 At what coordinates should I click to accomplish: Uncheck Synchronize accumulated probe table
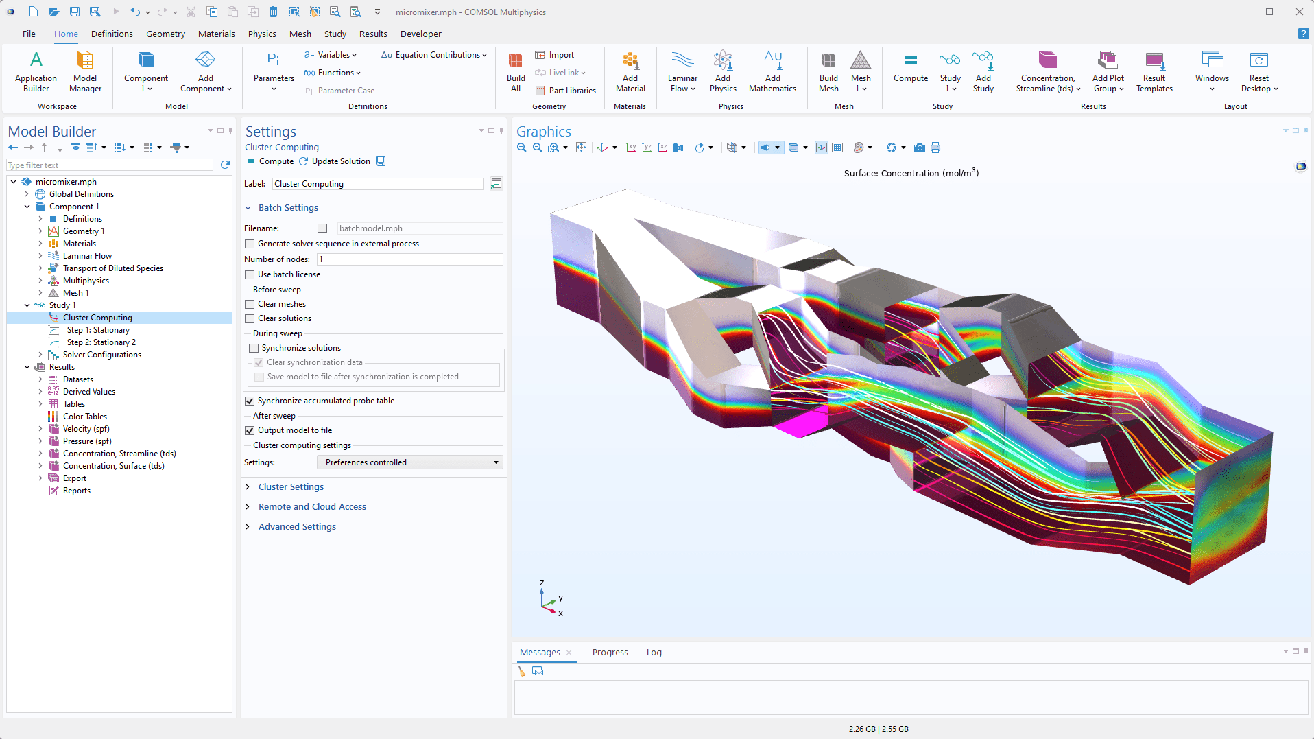click(250, 401)
